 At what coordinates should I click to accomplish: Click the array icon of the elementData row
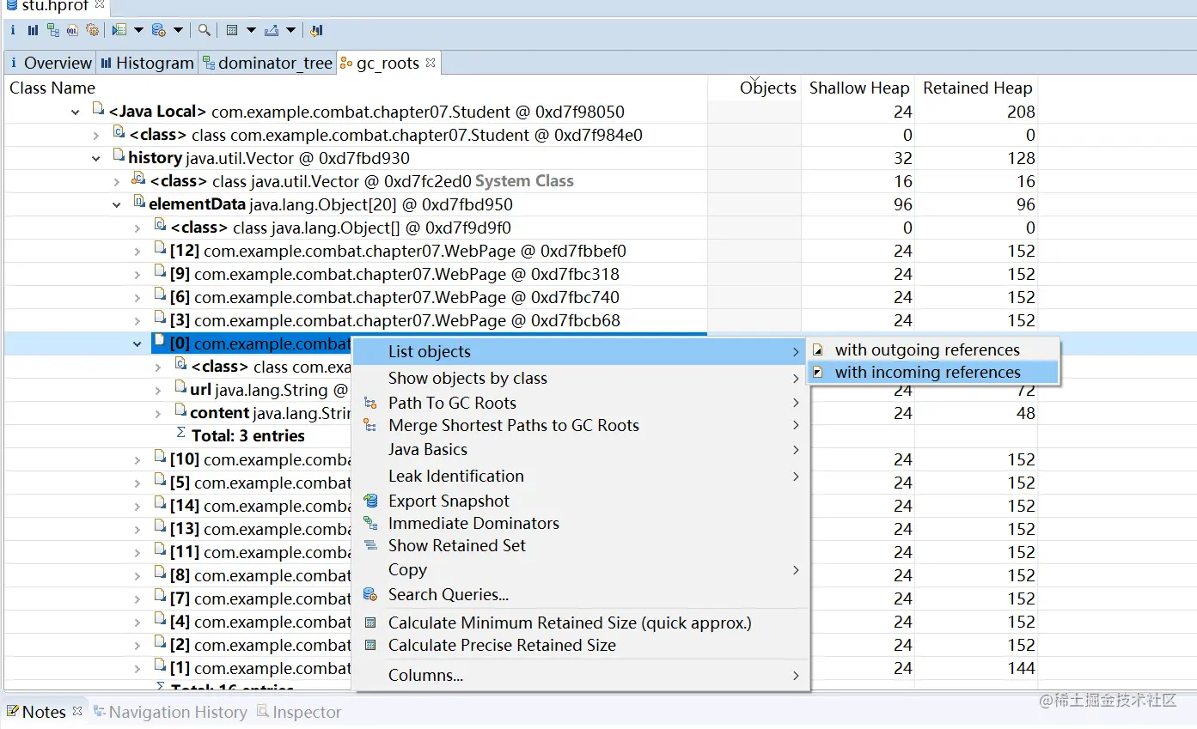pyautogui.click(x=139, y=203)
